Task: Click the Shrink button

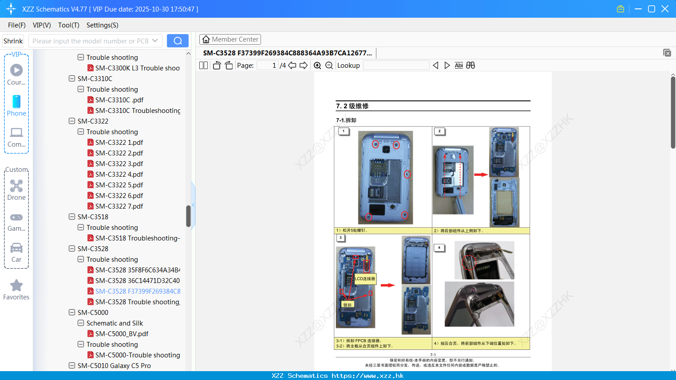Action: [13, 41]
